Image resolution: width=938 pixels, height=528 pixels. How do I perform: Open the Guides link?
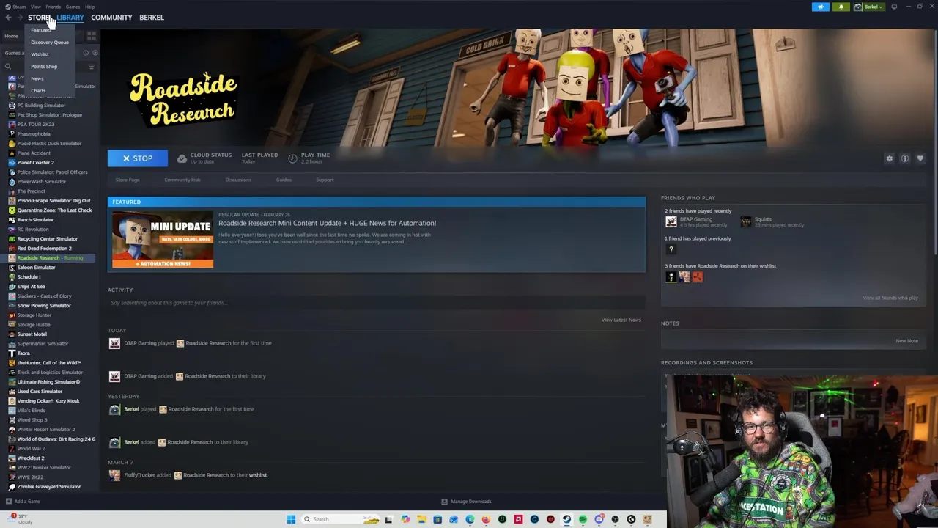pos(284,180)
